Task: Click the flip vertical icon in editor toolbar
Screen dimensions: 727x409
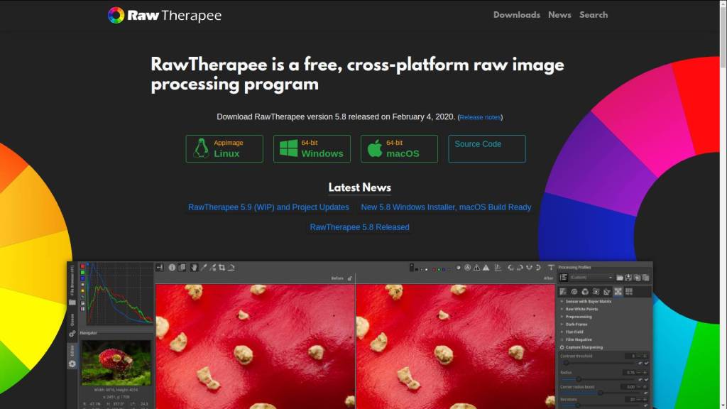Action: 538,268
